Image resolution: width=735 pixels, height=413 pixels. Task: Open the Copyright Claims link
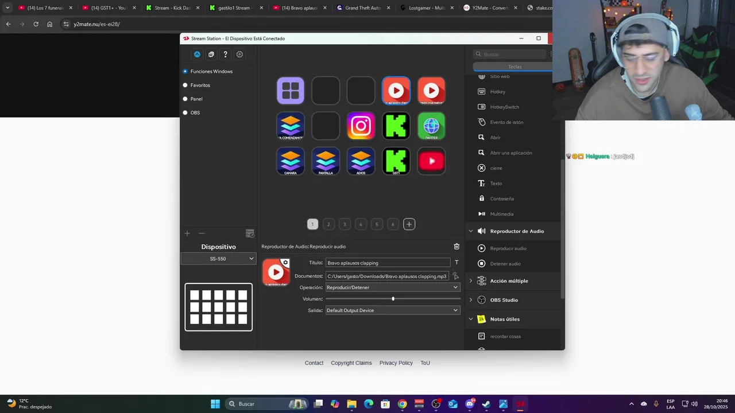(x=351, y=363)
